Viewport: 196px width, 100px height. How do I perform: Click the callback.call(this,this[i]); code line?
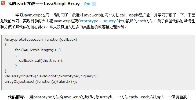point(41,61)
